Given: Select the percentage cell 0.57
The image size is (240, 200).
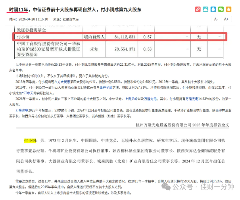Looking at the screenshot, I should [x=147, y=37].
